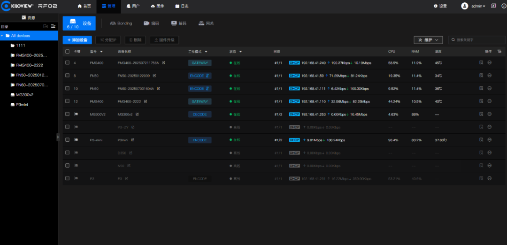
Task: Select the checkbox for the P3-mini row
Action: (x=67, y=140)
